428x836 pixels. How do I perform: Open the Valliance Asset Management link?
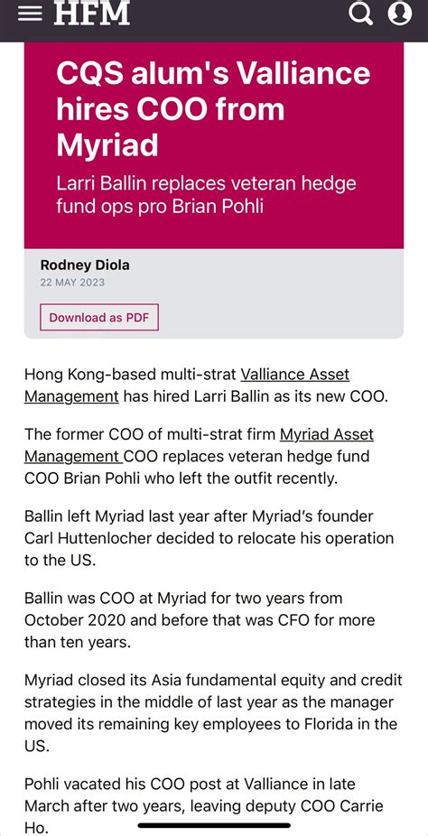coord(187,385)
